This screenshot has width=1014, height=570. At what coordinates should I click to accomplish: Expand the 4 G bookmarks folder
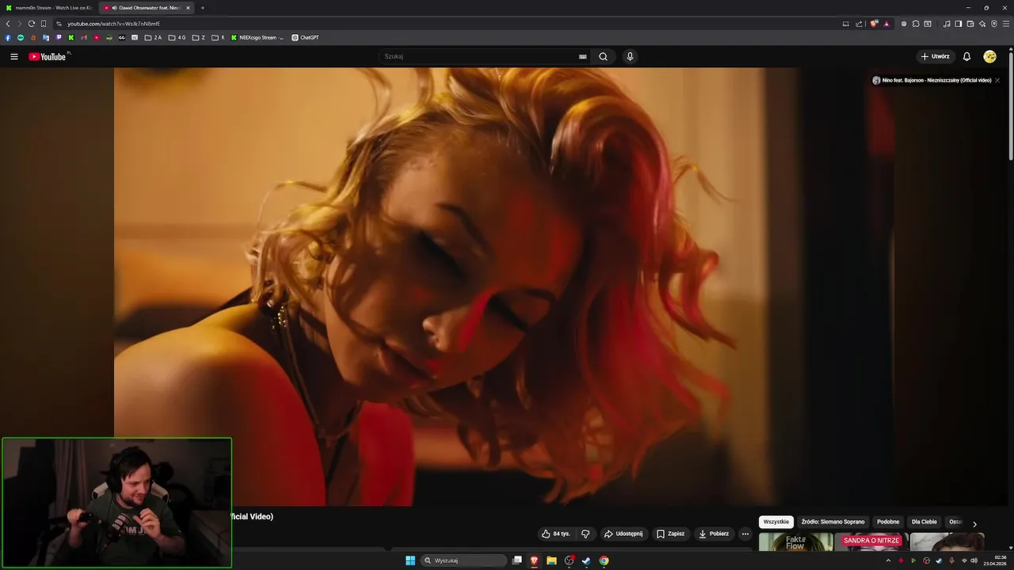pyautogui.click(x=177, y=37)
